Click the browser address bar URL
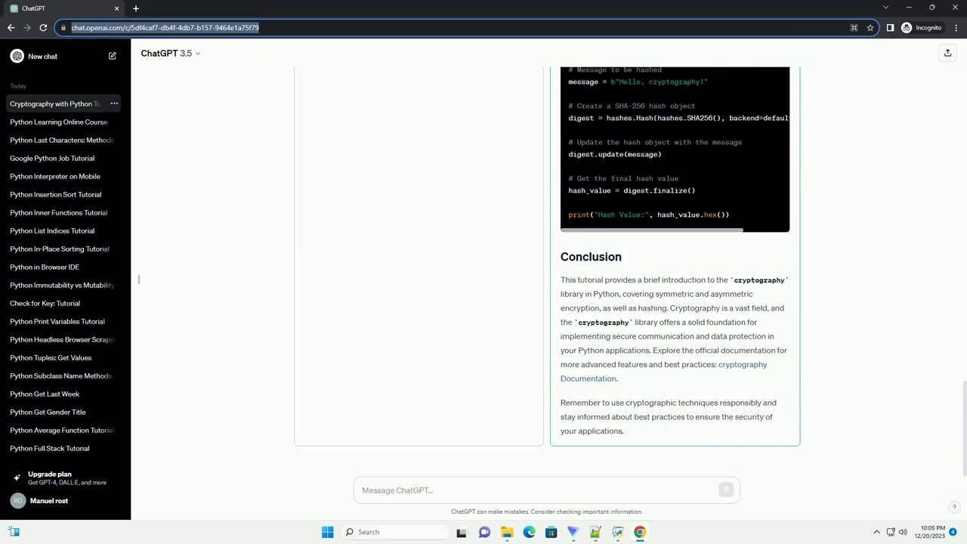This screenshot has width=967, height=544. pyautogui.click(x=165, y=28)
